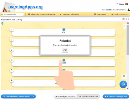Open the Magyar language dropdown
This screenshot has height=100, width=130.
(x=121, y=4)
